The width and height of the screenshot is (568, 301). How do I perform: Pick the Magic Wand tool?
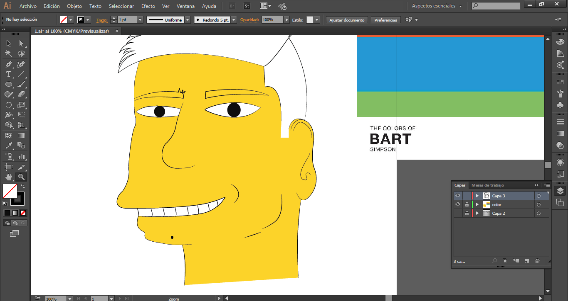pos(8,54)
